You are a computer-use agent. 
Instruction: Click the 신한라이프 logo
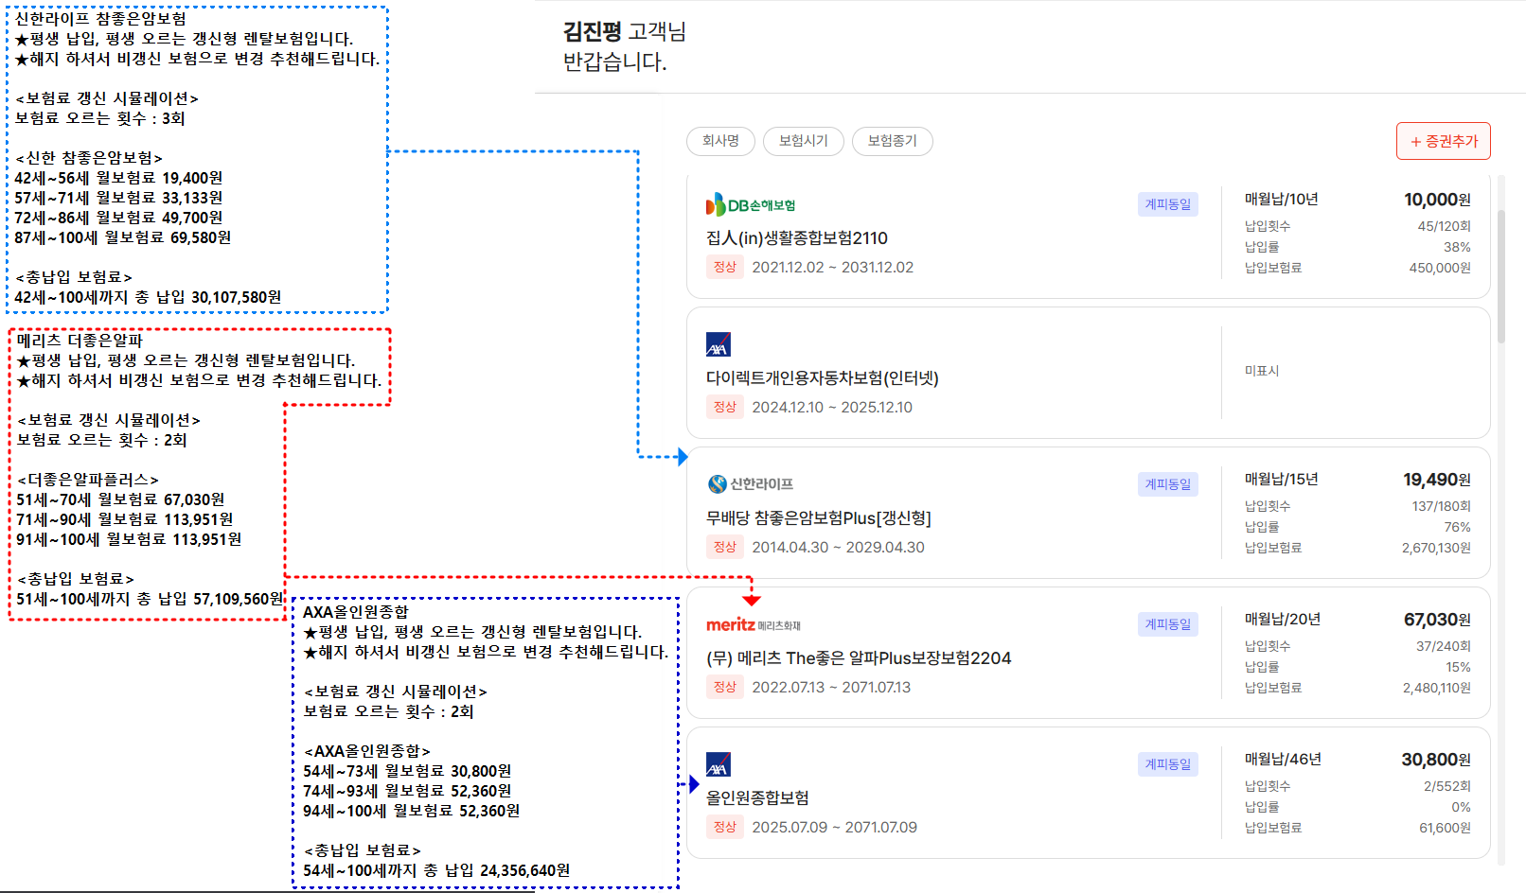[x=751, y=484]
